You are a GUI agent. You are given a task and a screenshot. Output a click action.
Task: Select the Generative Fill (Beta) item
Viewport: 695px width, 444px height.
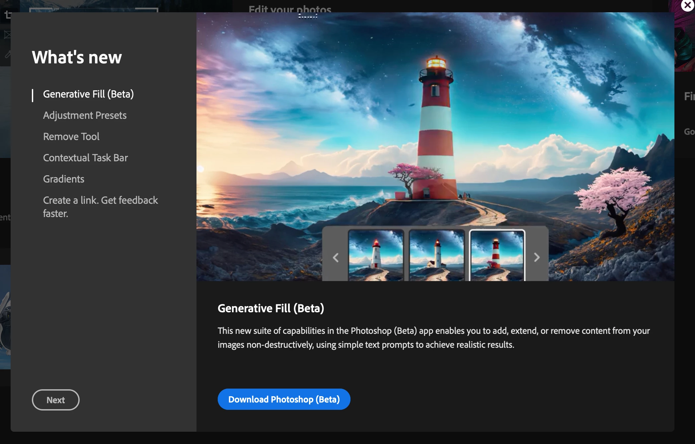[x=88, y=94]
